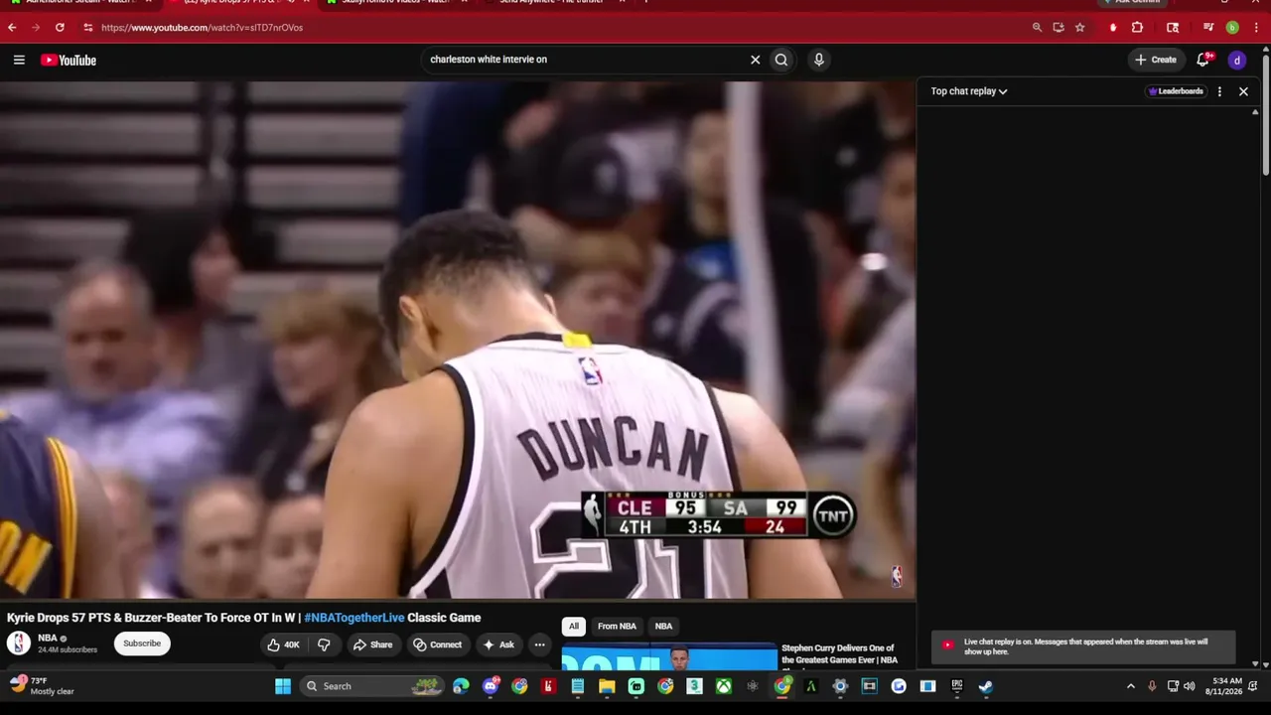This screenshot has width=1271, height=715.
Task: Close the live chat replay panel
Action: (x=1243, y=91)
